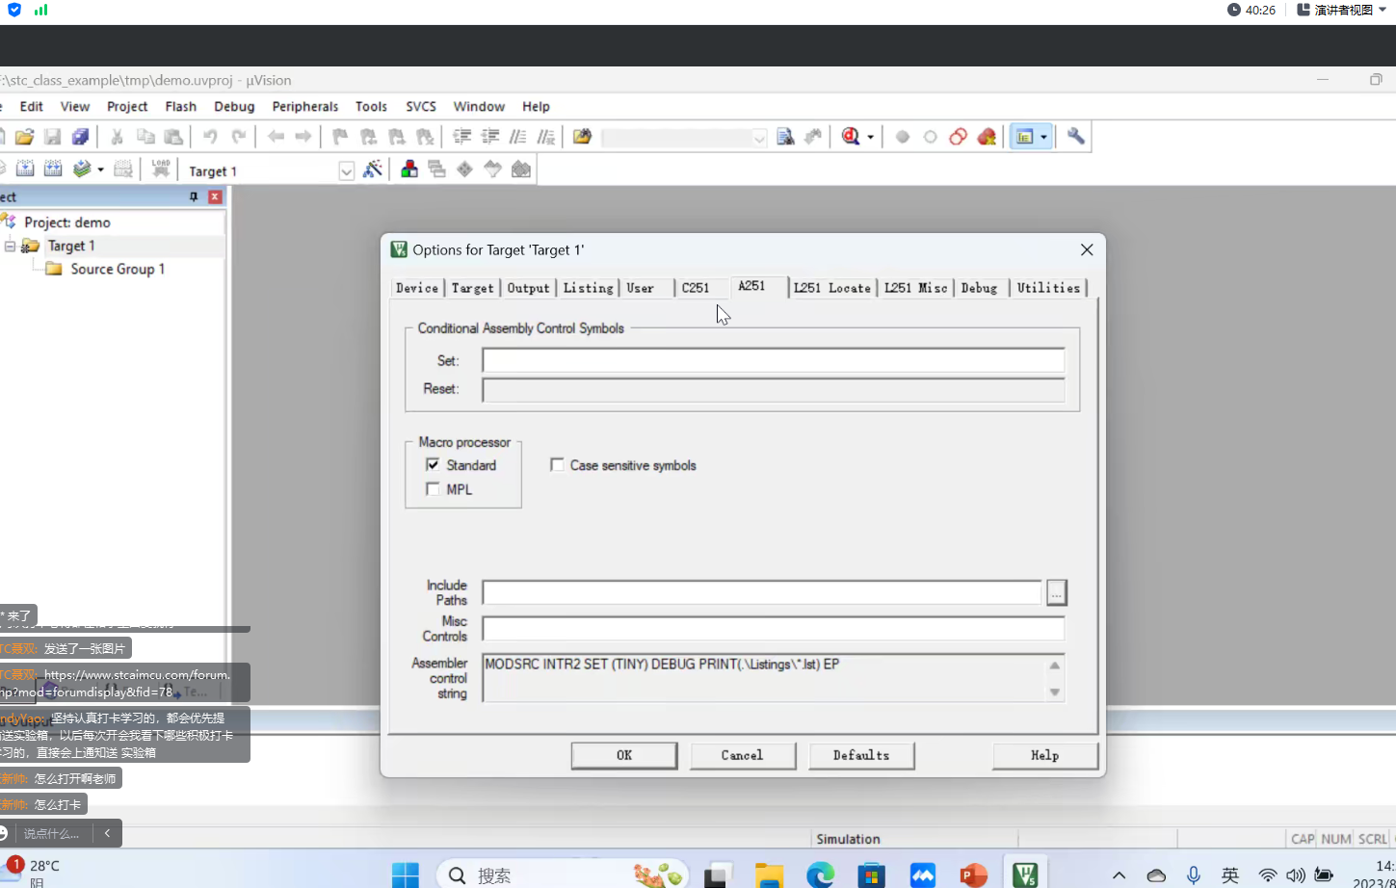
Task: Click the Open file toolbar icon
Action: tap(25, 137)
